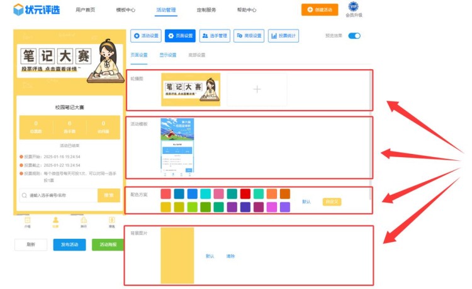This screenshot has height=289, width=472.
Task: Go to 模板中心 in top navigation
Action: pos(126,10)
